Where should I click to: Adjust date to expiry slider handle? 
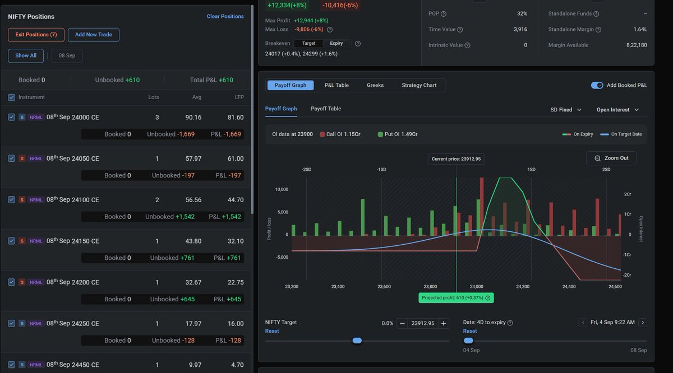point(468,341)
